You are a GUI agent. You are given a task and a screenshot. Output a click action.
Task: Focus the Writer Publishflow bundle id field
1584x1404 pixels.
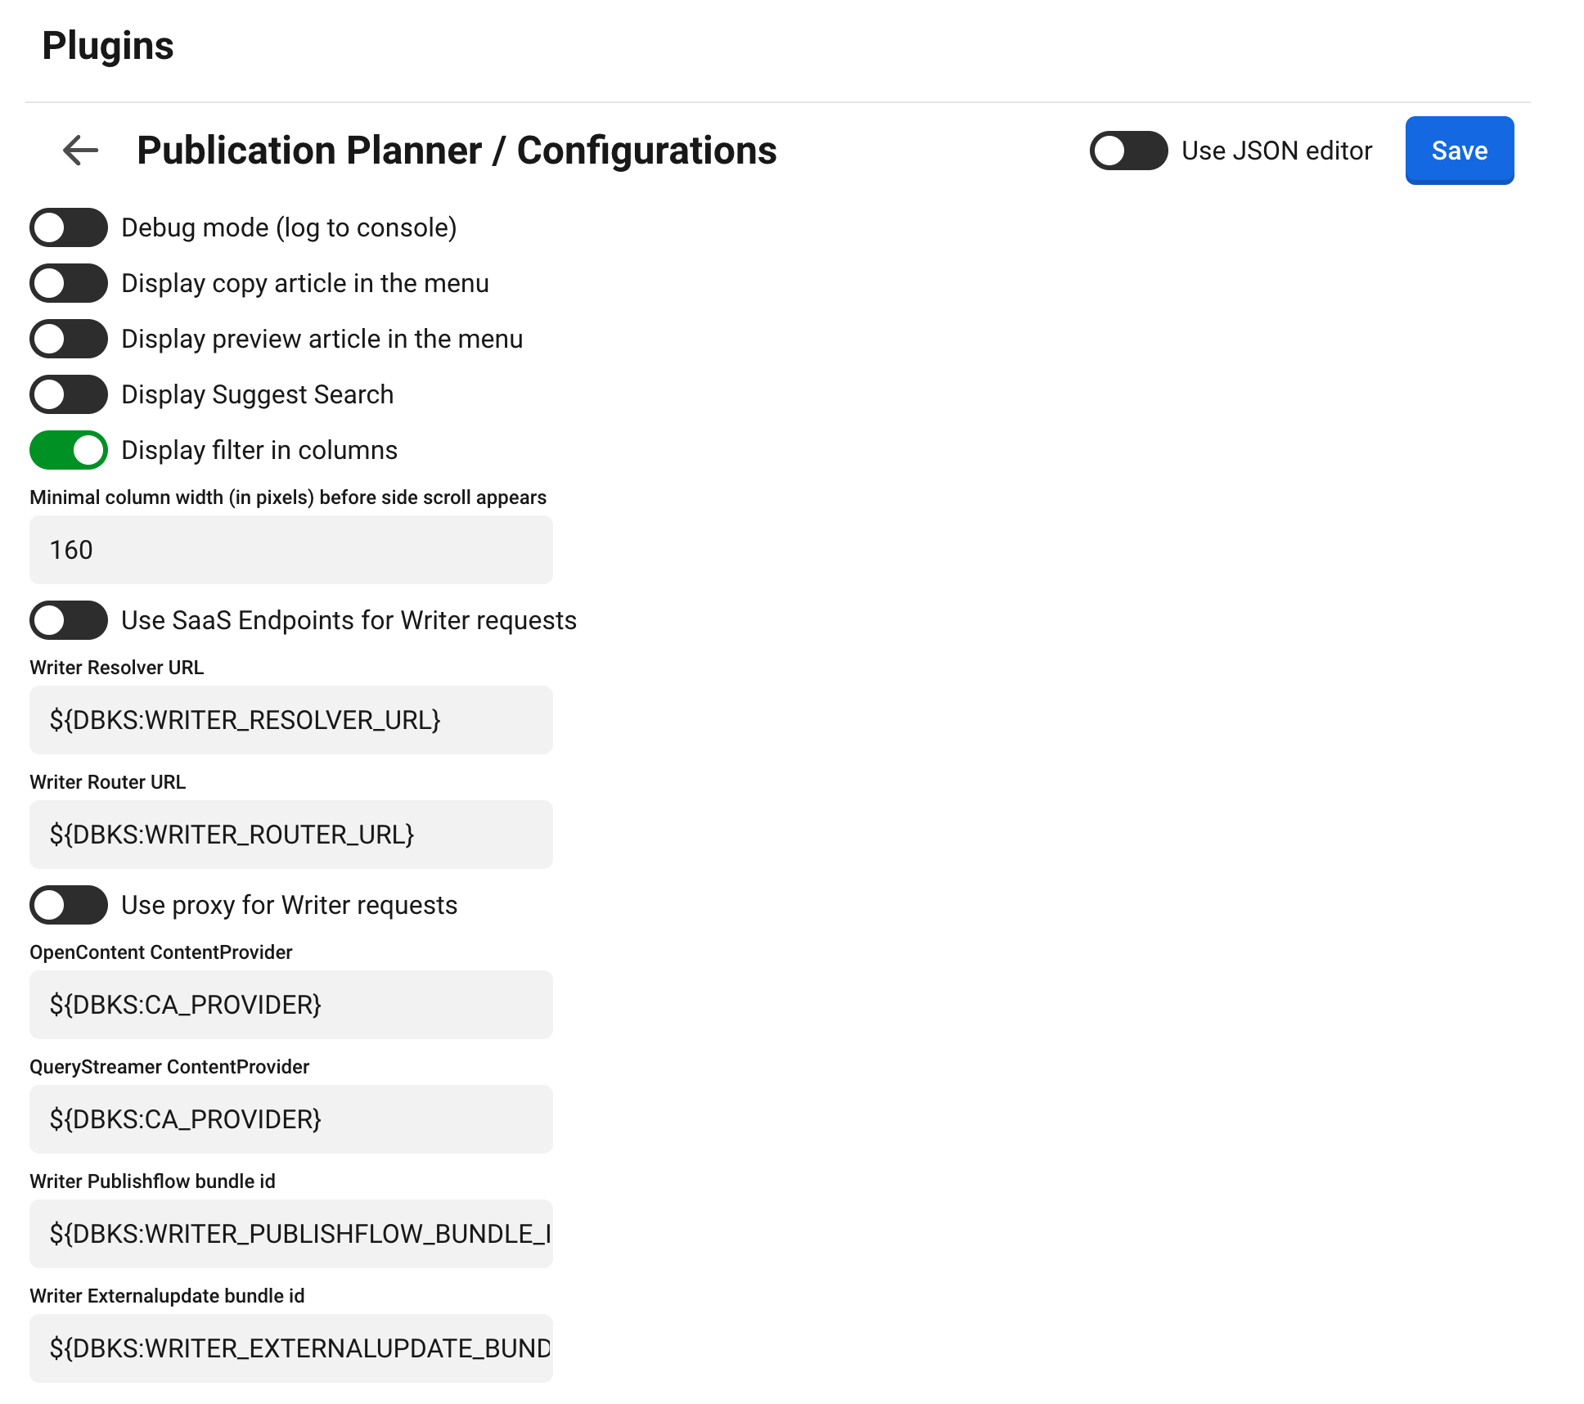290,1234
